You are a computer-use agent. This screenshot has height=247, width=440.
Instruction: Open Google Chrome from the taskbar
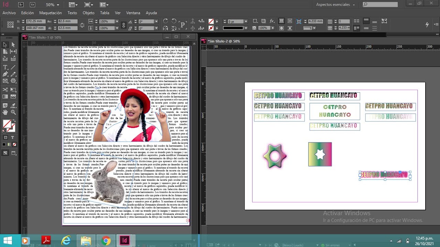[106, 240]
